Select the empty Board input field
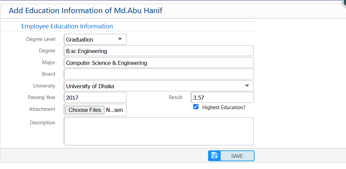This screenshot has width=346, height=169. click(x=159, y=74)
